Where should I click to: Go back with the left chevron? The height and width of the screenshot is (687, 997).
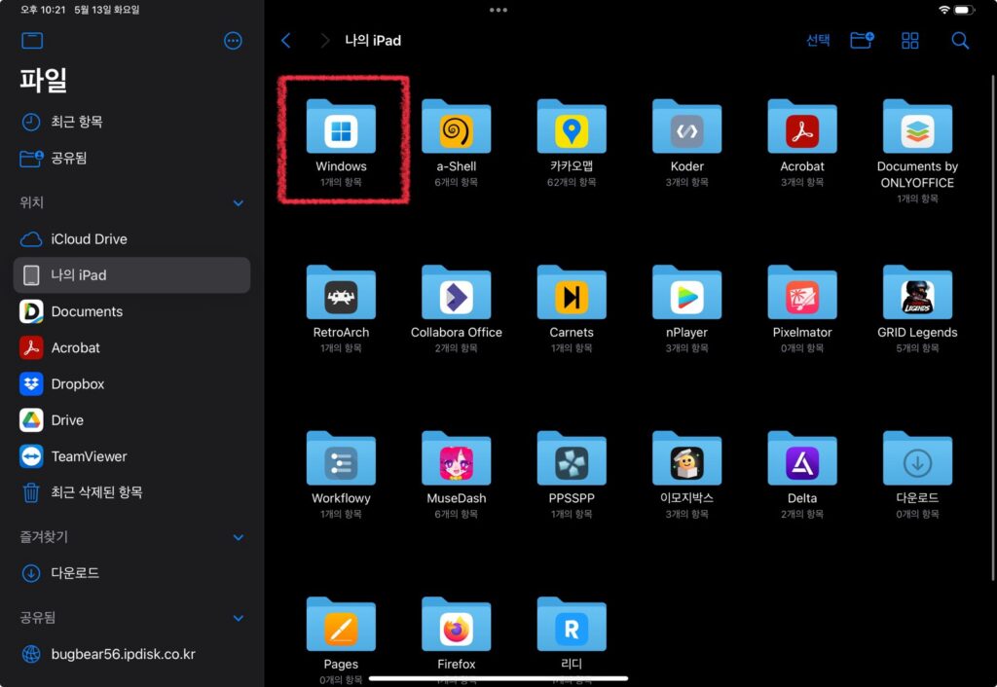coord(286,41)
